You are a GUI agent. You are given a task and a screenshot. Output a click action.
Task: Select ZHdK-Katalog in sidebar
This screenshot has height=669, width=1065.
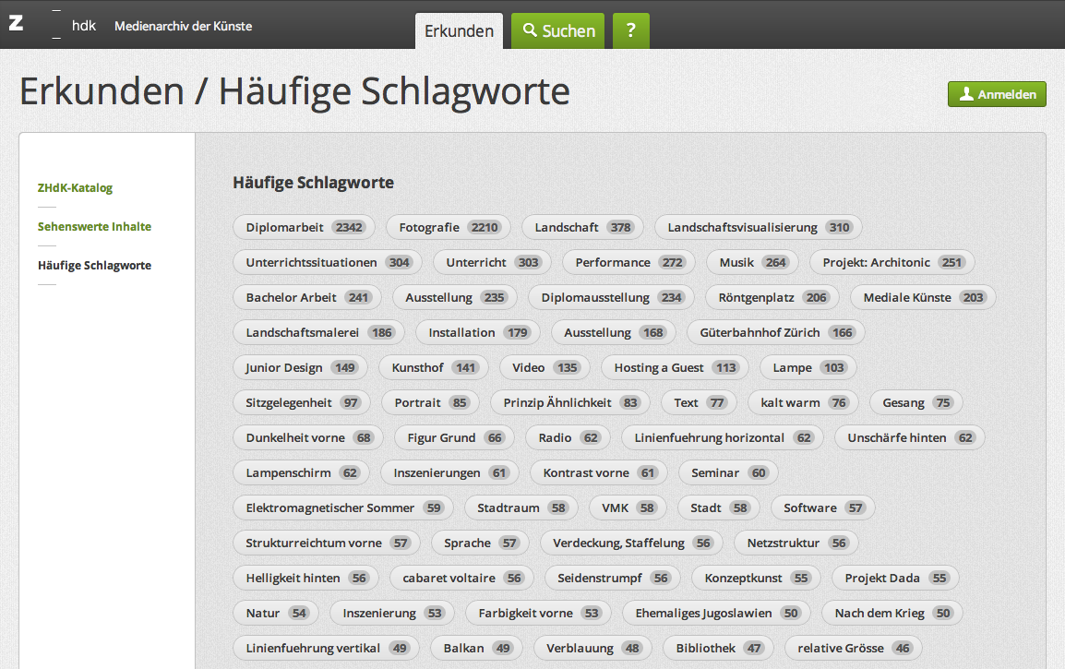[75, 188]
